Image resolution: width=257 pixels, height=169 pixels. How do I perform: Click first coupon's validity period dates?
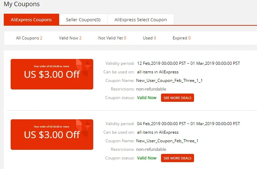click(189, 63)
